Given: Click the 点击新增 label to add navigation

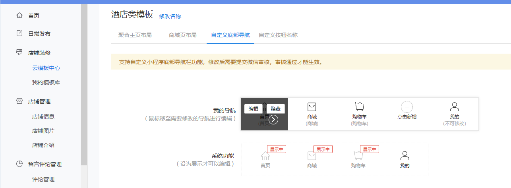Looking at the screenshot, I should [407, 117].
